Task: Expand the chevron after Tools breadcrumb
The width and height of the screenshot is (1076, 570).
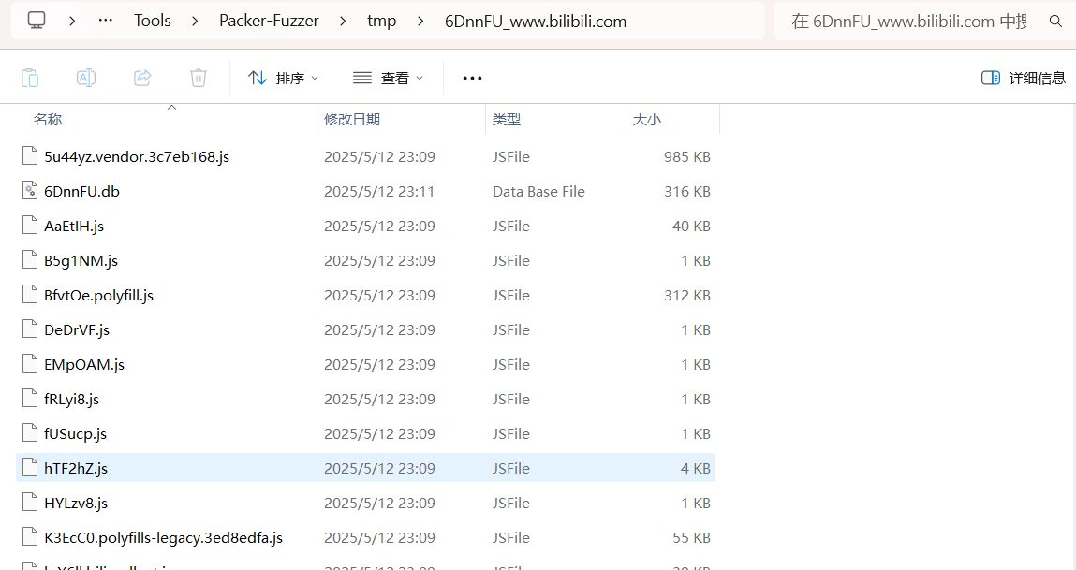Action: (x=195, y=22)
